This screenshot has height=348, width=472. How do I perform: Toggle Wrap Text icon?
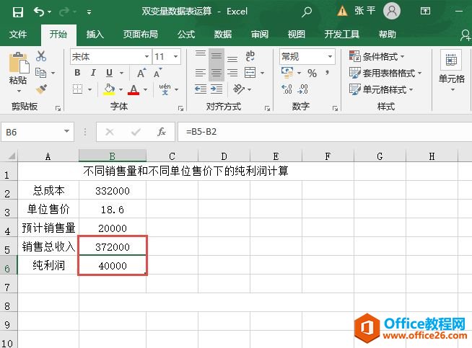click(x=250, y=56)
